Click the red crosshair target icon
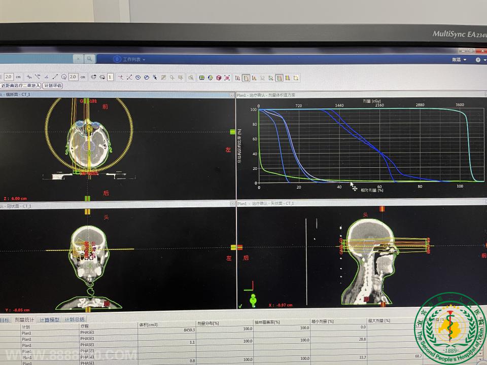Screen dimensions: 487x365 point(227,78)
